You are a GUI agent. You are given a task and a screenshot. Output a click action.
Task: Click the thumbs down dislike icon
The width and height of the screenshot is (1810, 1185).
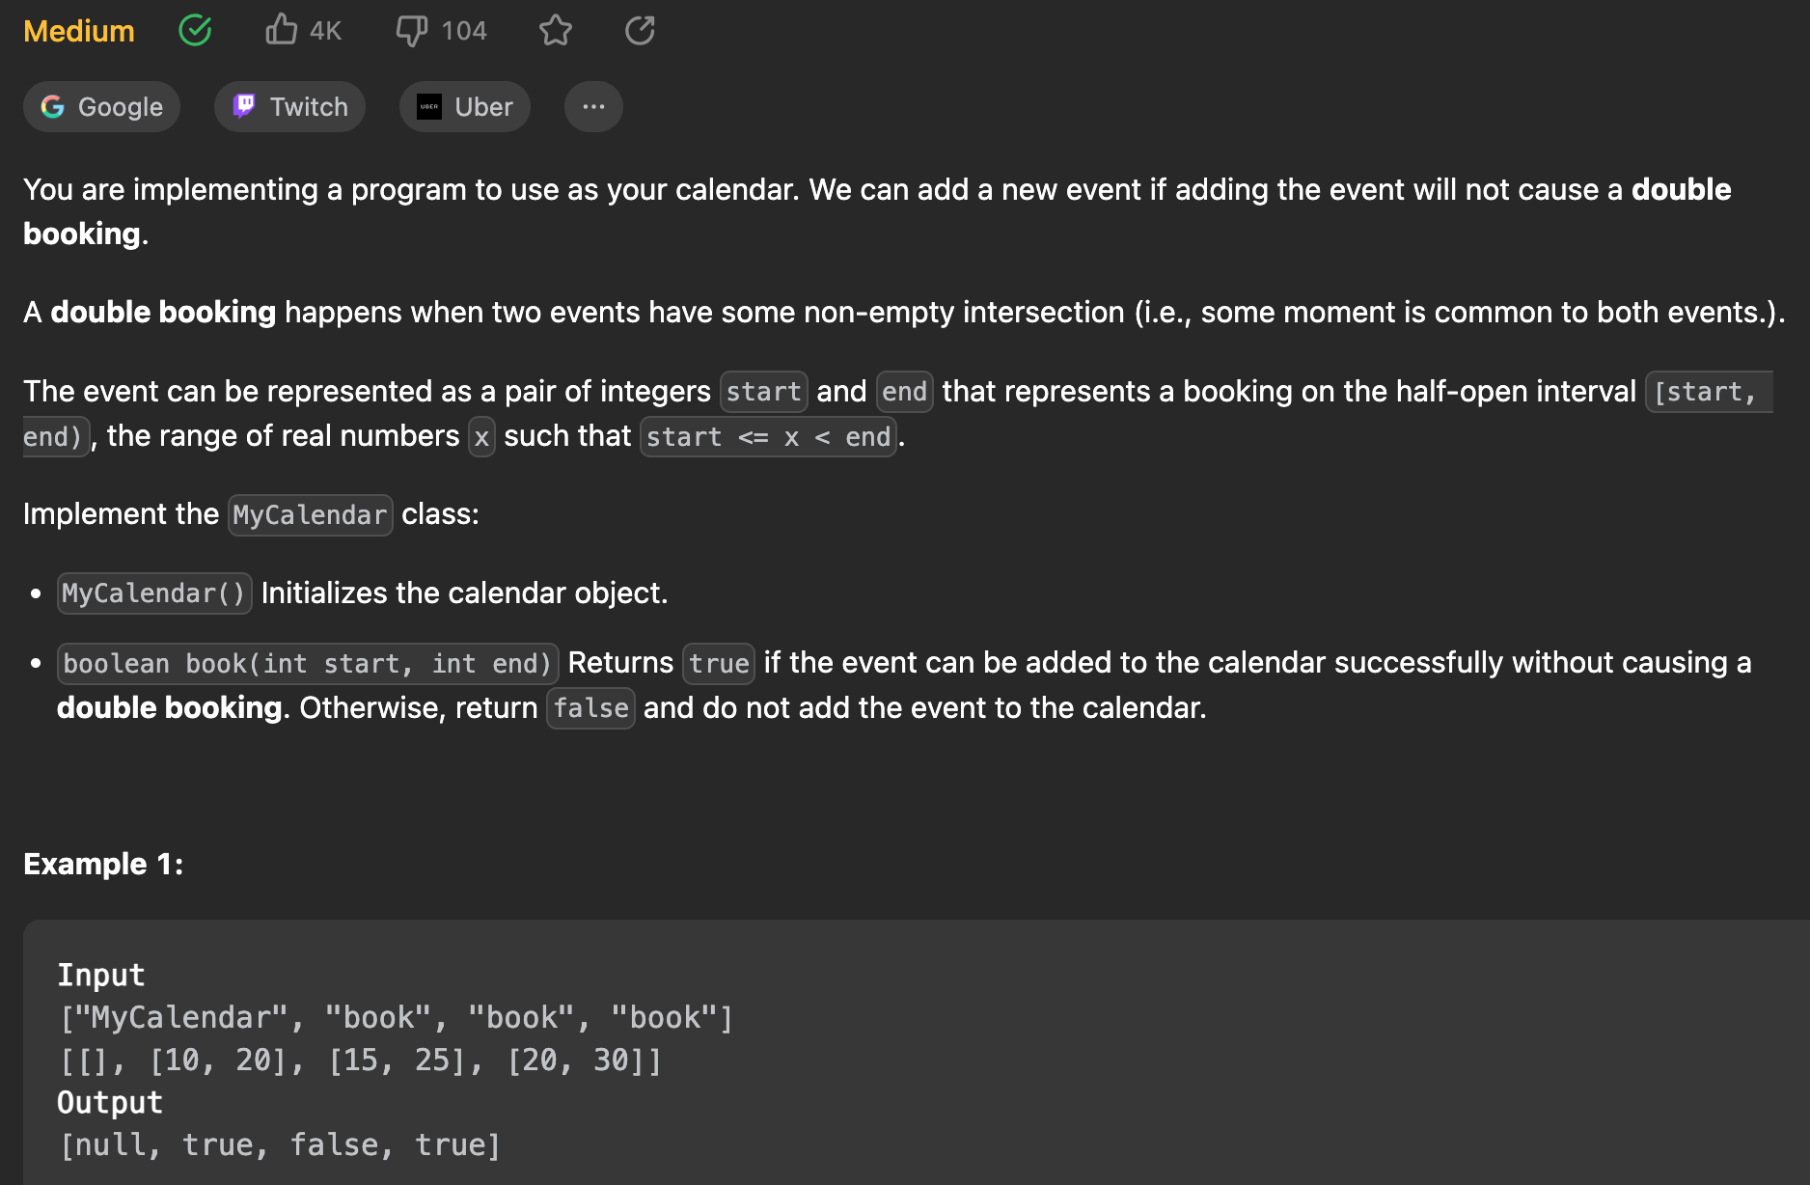pos(412,31)
